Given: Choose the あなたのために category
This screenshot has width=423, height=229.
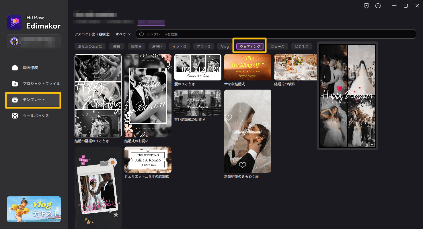Looking at the screenshot, I should pos(90,46).
